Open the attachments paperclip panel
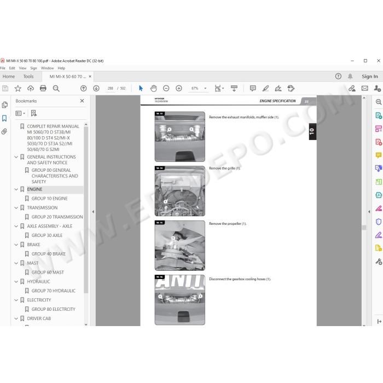This screenshot has width=383, height=383. click(4, 132)
